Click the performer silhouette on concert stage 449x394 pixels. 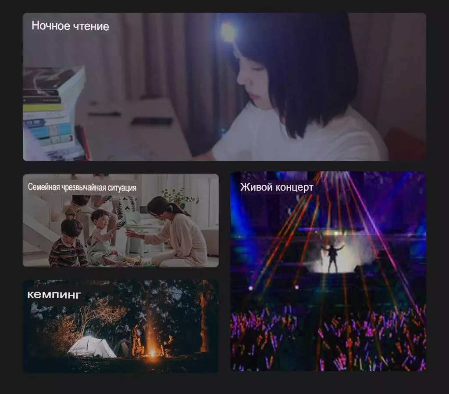(x=332, y=257)
